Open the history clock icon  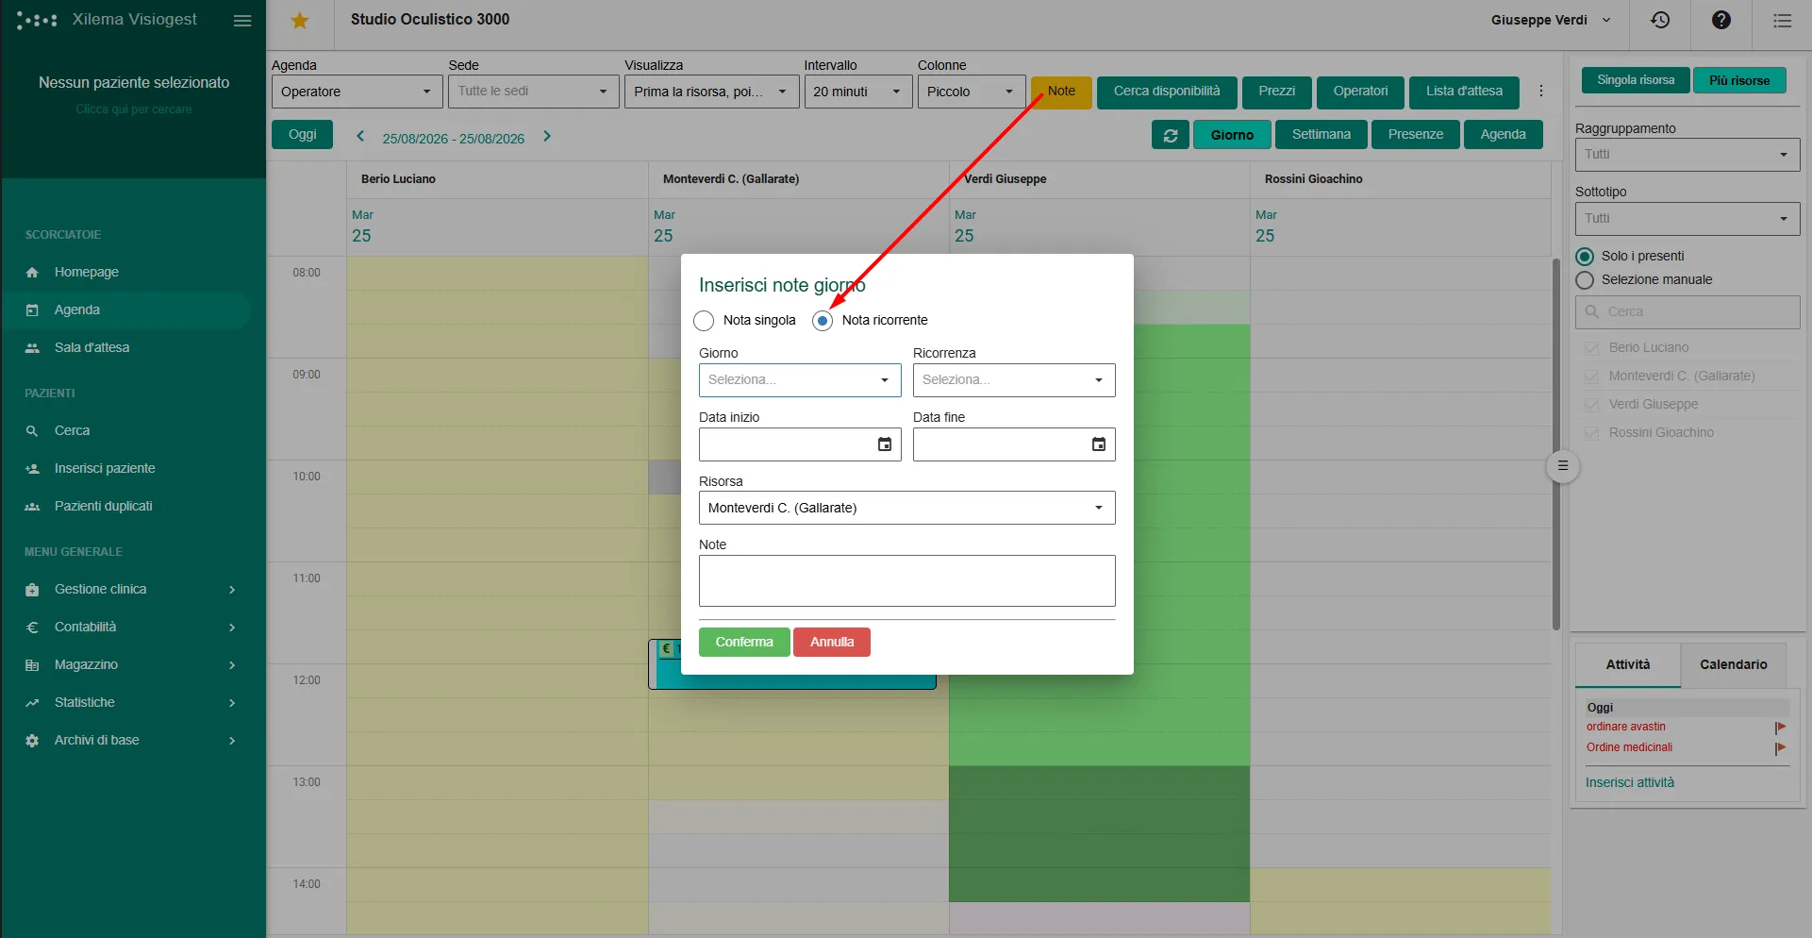[x=1660, y=20]
